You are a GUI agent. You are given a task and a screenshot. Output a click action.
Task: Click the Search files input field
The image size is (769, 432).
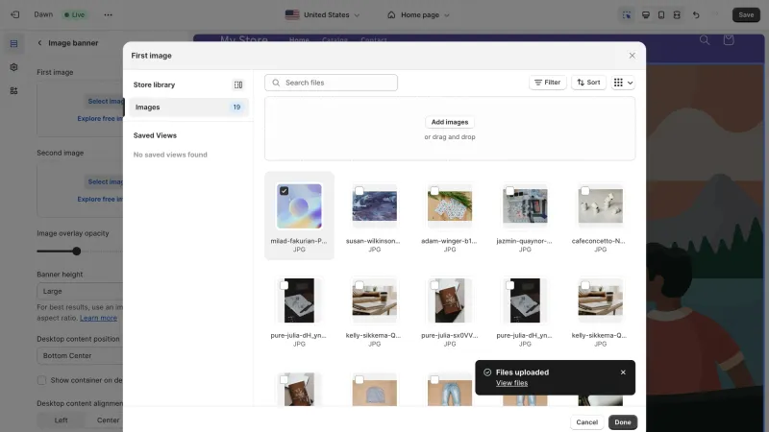(x=331, y=83)
